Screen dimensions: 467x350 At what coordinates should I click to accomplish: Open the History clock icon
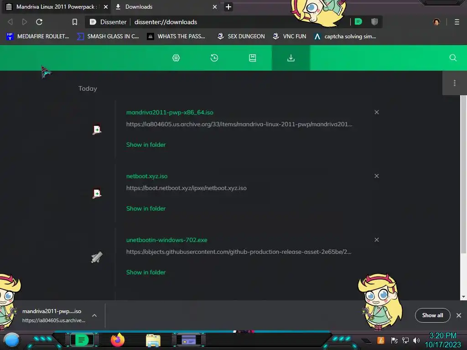click(x=214, y=58)
